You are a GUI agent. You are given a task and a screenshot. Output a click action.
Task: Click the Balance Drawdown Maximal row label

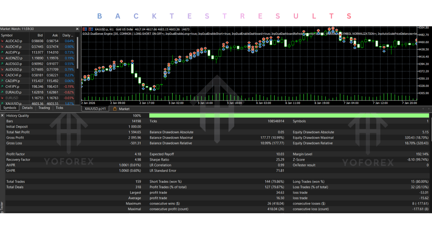tap(171, 138)
